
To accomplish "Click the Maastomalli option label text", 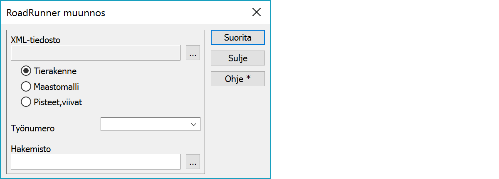I will point(56,87).
